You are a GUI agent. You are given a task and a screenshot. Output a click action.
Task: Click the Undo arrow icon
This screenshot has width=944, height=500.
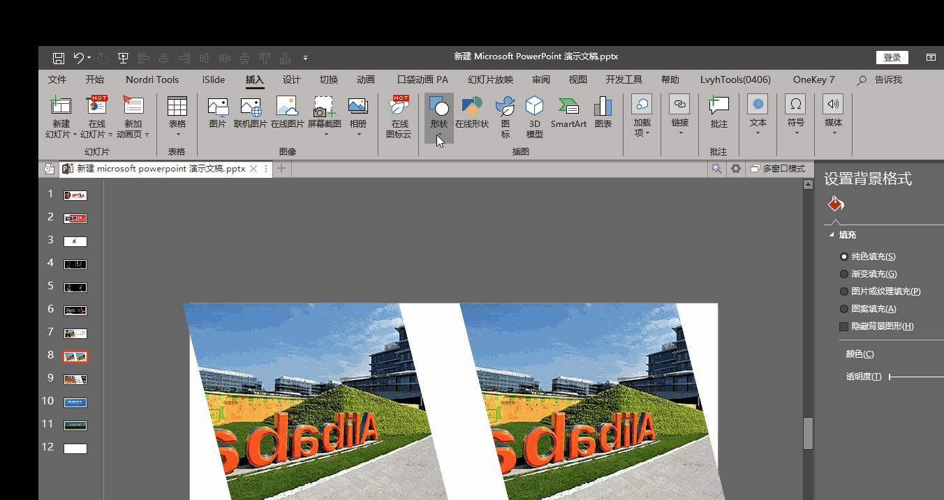(78, 58)
